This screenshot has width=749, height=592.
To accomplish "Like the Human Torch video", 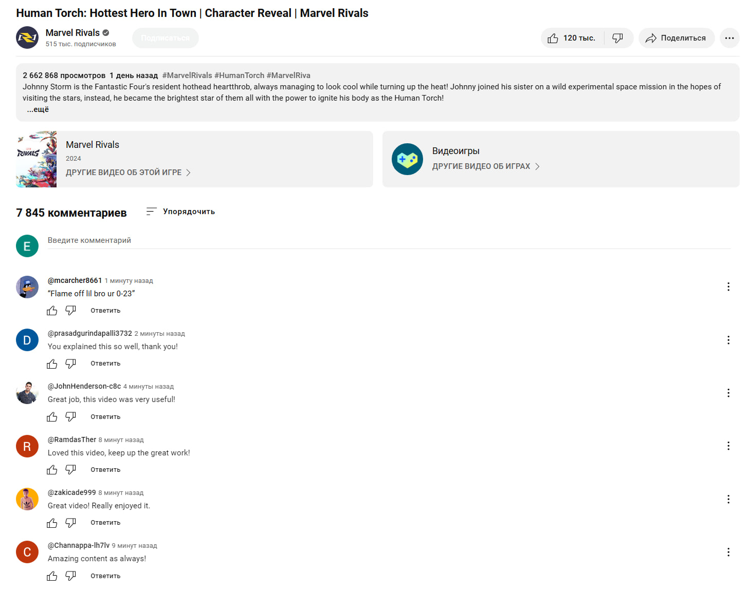I will [x=572, y=38].
